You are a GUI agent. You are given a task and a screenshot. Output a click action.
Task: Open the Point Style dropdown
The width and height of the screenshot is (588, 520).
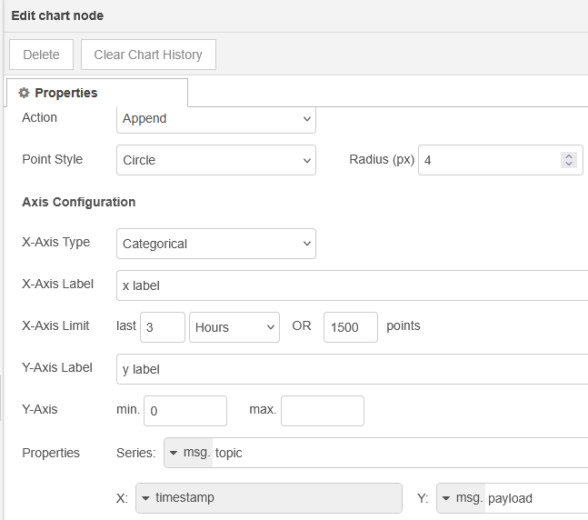point(216,160)
